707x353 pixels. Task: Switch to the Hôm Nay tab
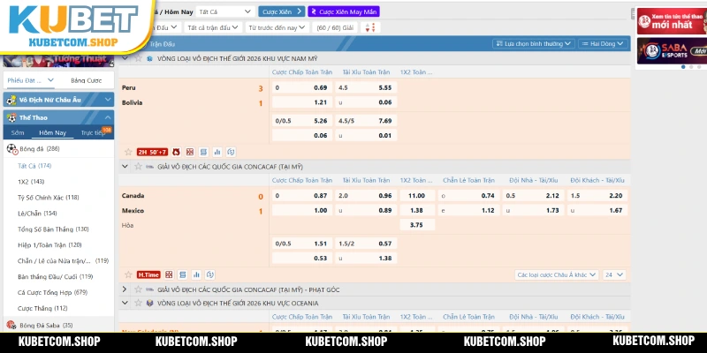53,133
